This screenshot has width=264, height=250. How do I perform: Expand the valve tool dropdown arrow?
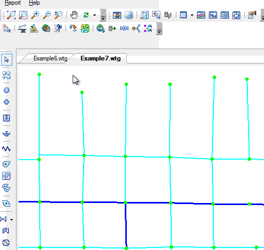click(11, 220)
